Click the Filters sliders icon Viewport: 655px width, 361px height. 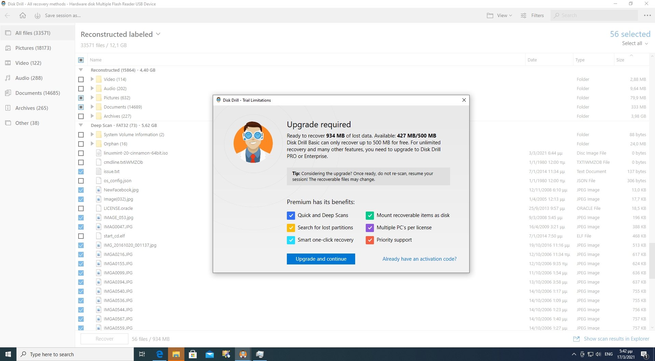523,15
